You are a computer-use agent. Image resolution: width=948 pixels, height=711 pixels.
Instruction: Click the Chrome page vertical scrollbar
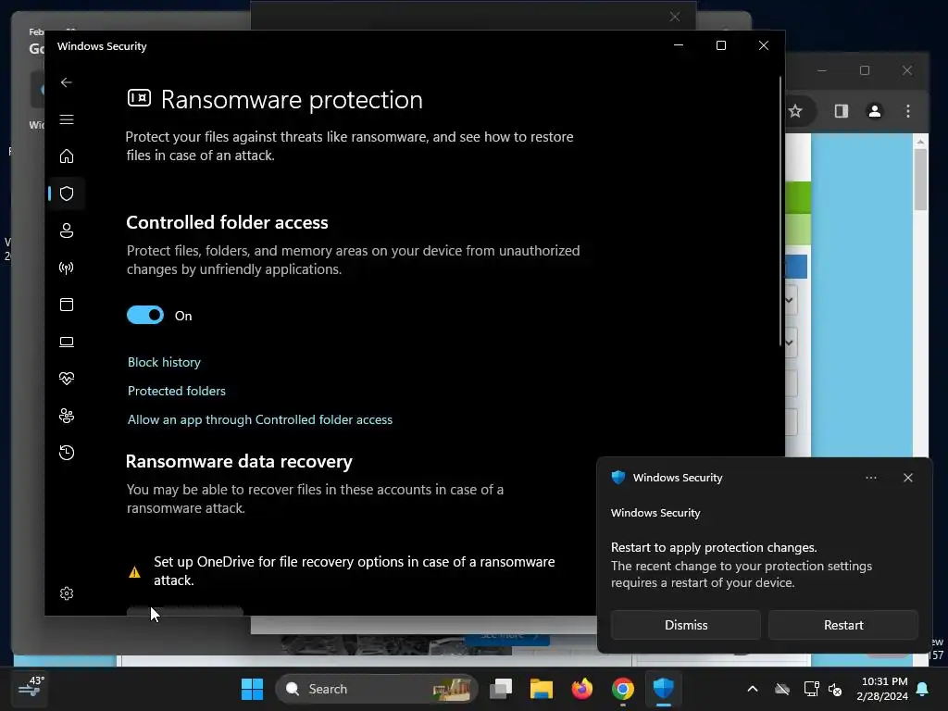click(x=921, y=180)
